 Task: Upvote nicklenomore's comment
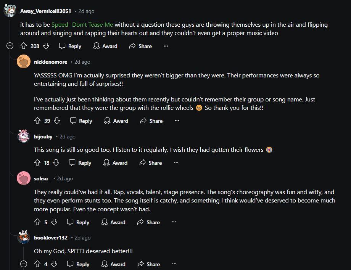[37, 121]
